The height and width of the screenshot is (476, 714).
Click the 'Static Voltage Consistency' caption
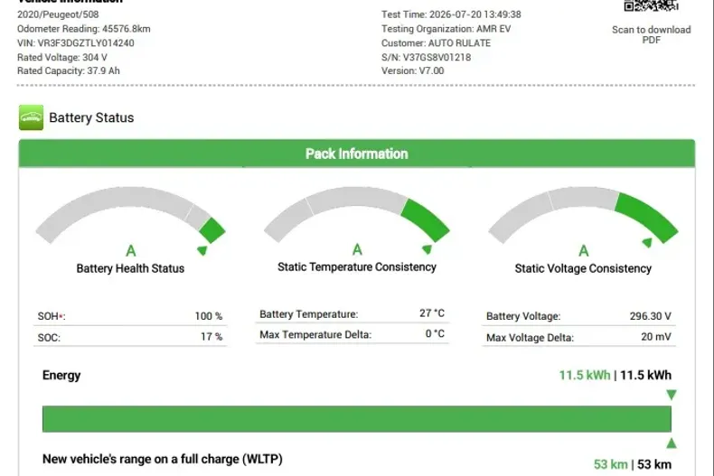click(583, 268)
